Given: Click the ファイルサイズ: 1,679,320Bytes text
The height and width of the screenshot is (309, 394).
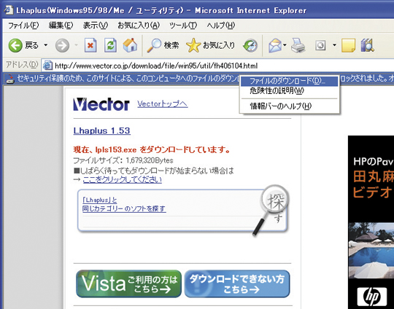Looking at the screenshot, I should [123, 160].
